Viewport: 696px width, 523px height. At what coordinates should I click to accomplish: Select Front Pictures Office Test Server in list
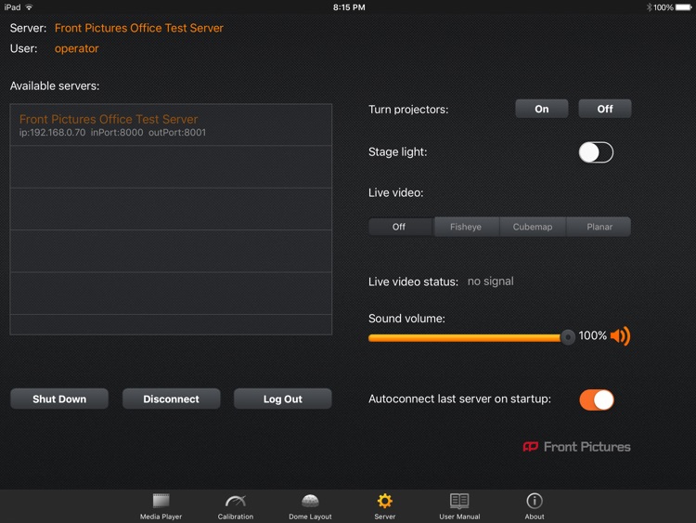pos(171,124)
